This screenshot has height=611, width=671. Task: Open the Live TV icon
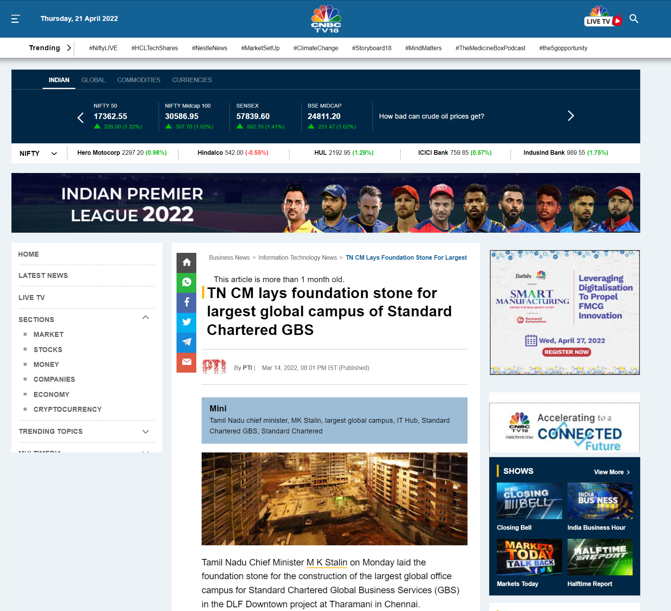[x=603, y=17]
